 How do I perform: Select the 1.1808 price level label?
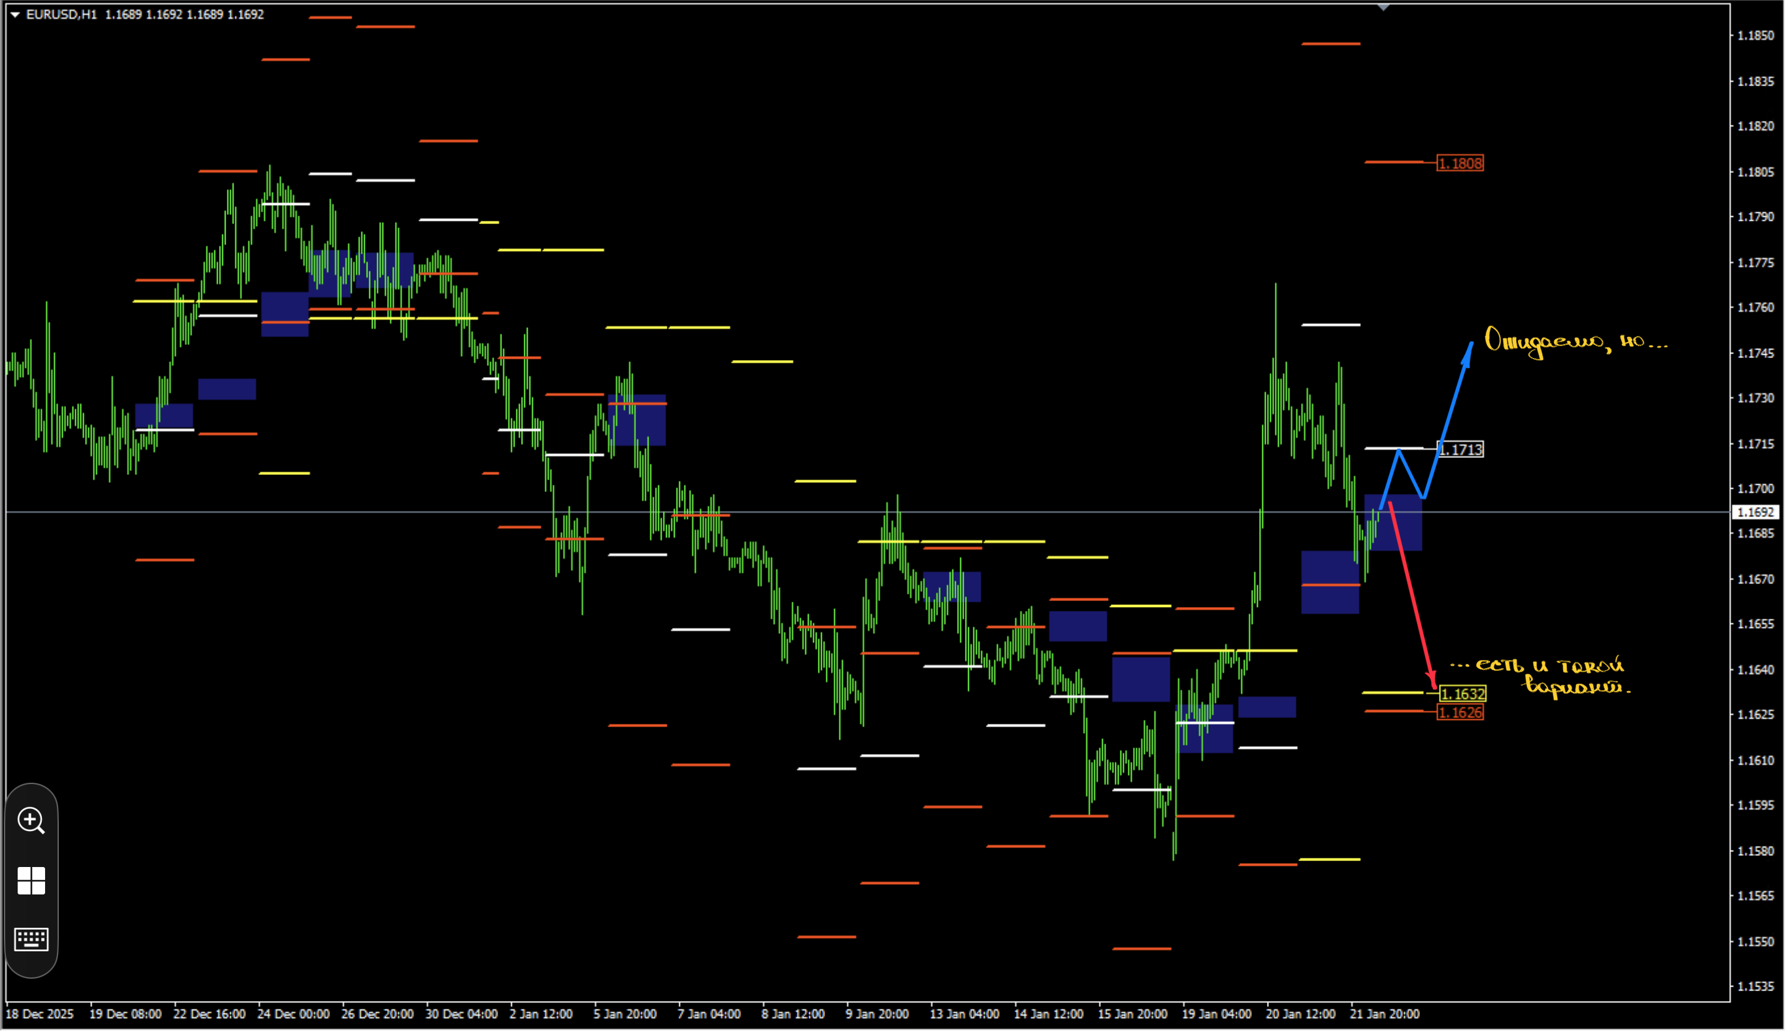[x=1460, y=163]
